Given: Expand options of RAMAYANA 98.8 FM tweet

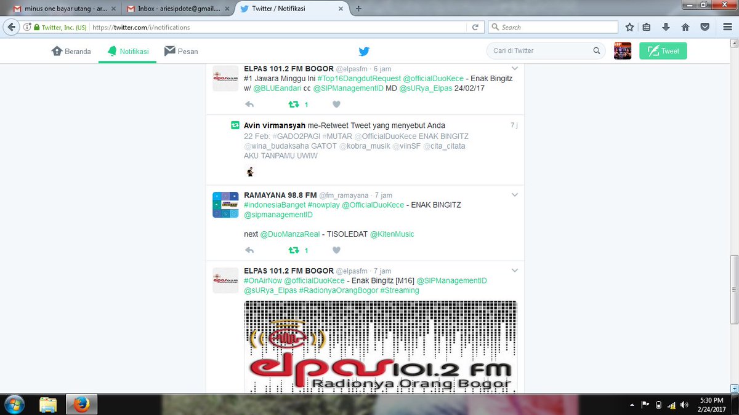Looking at the screenshot, I should coord(515,194).
